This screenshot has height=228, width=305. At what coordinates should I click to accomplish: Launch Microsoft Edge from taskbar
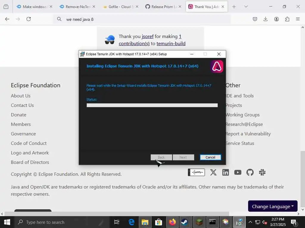[x=131, y=222]
